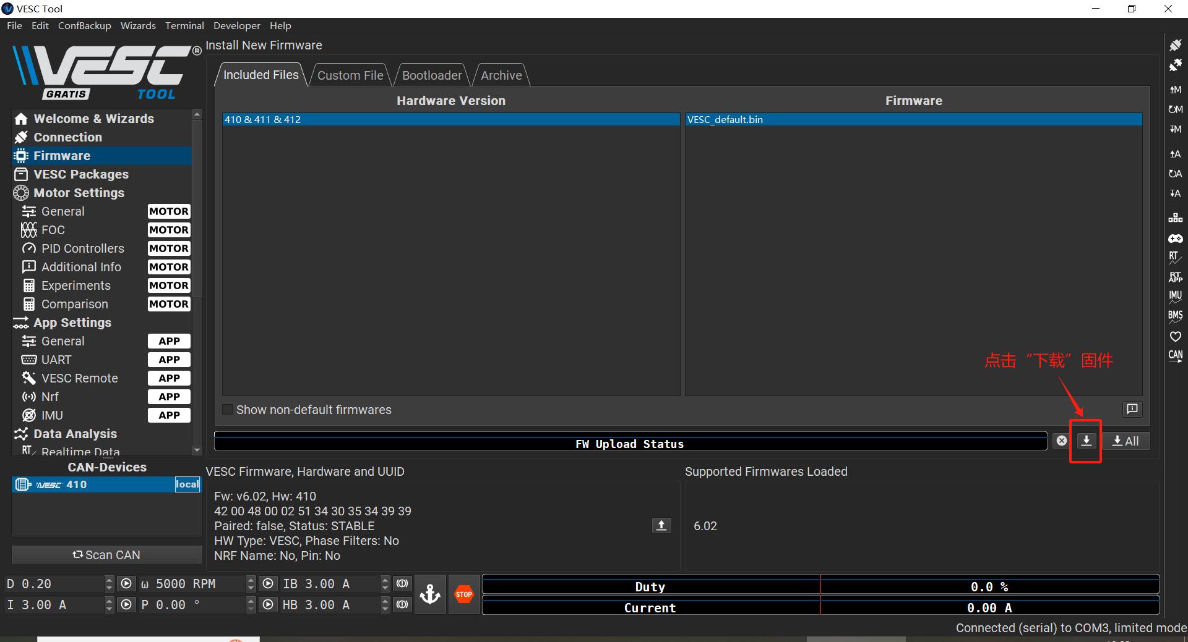Select the Included Files tab
This screenshot has width=1188, height=642.
tap(260, 75)
